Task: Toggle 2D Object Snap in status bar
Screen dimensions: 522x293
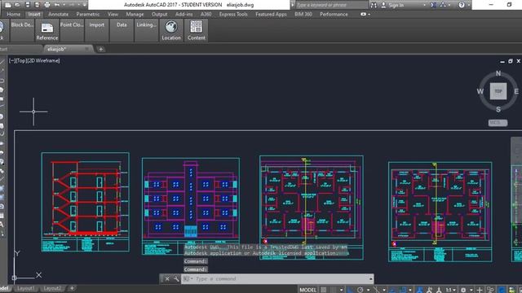Action: (x=403, y=290)
